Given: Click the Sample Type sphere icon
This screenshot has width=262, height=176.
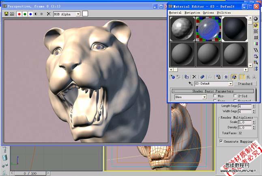Looking at the screenshot, I should [x=256, y=19].
